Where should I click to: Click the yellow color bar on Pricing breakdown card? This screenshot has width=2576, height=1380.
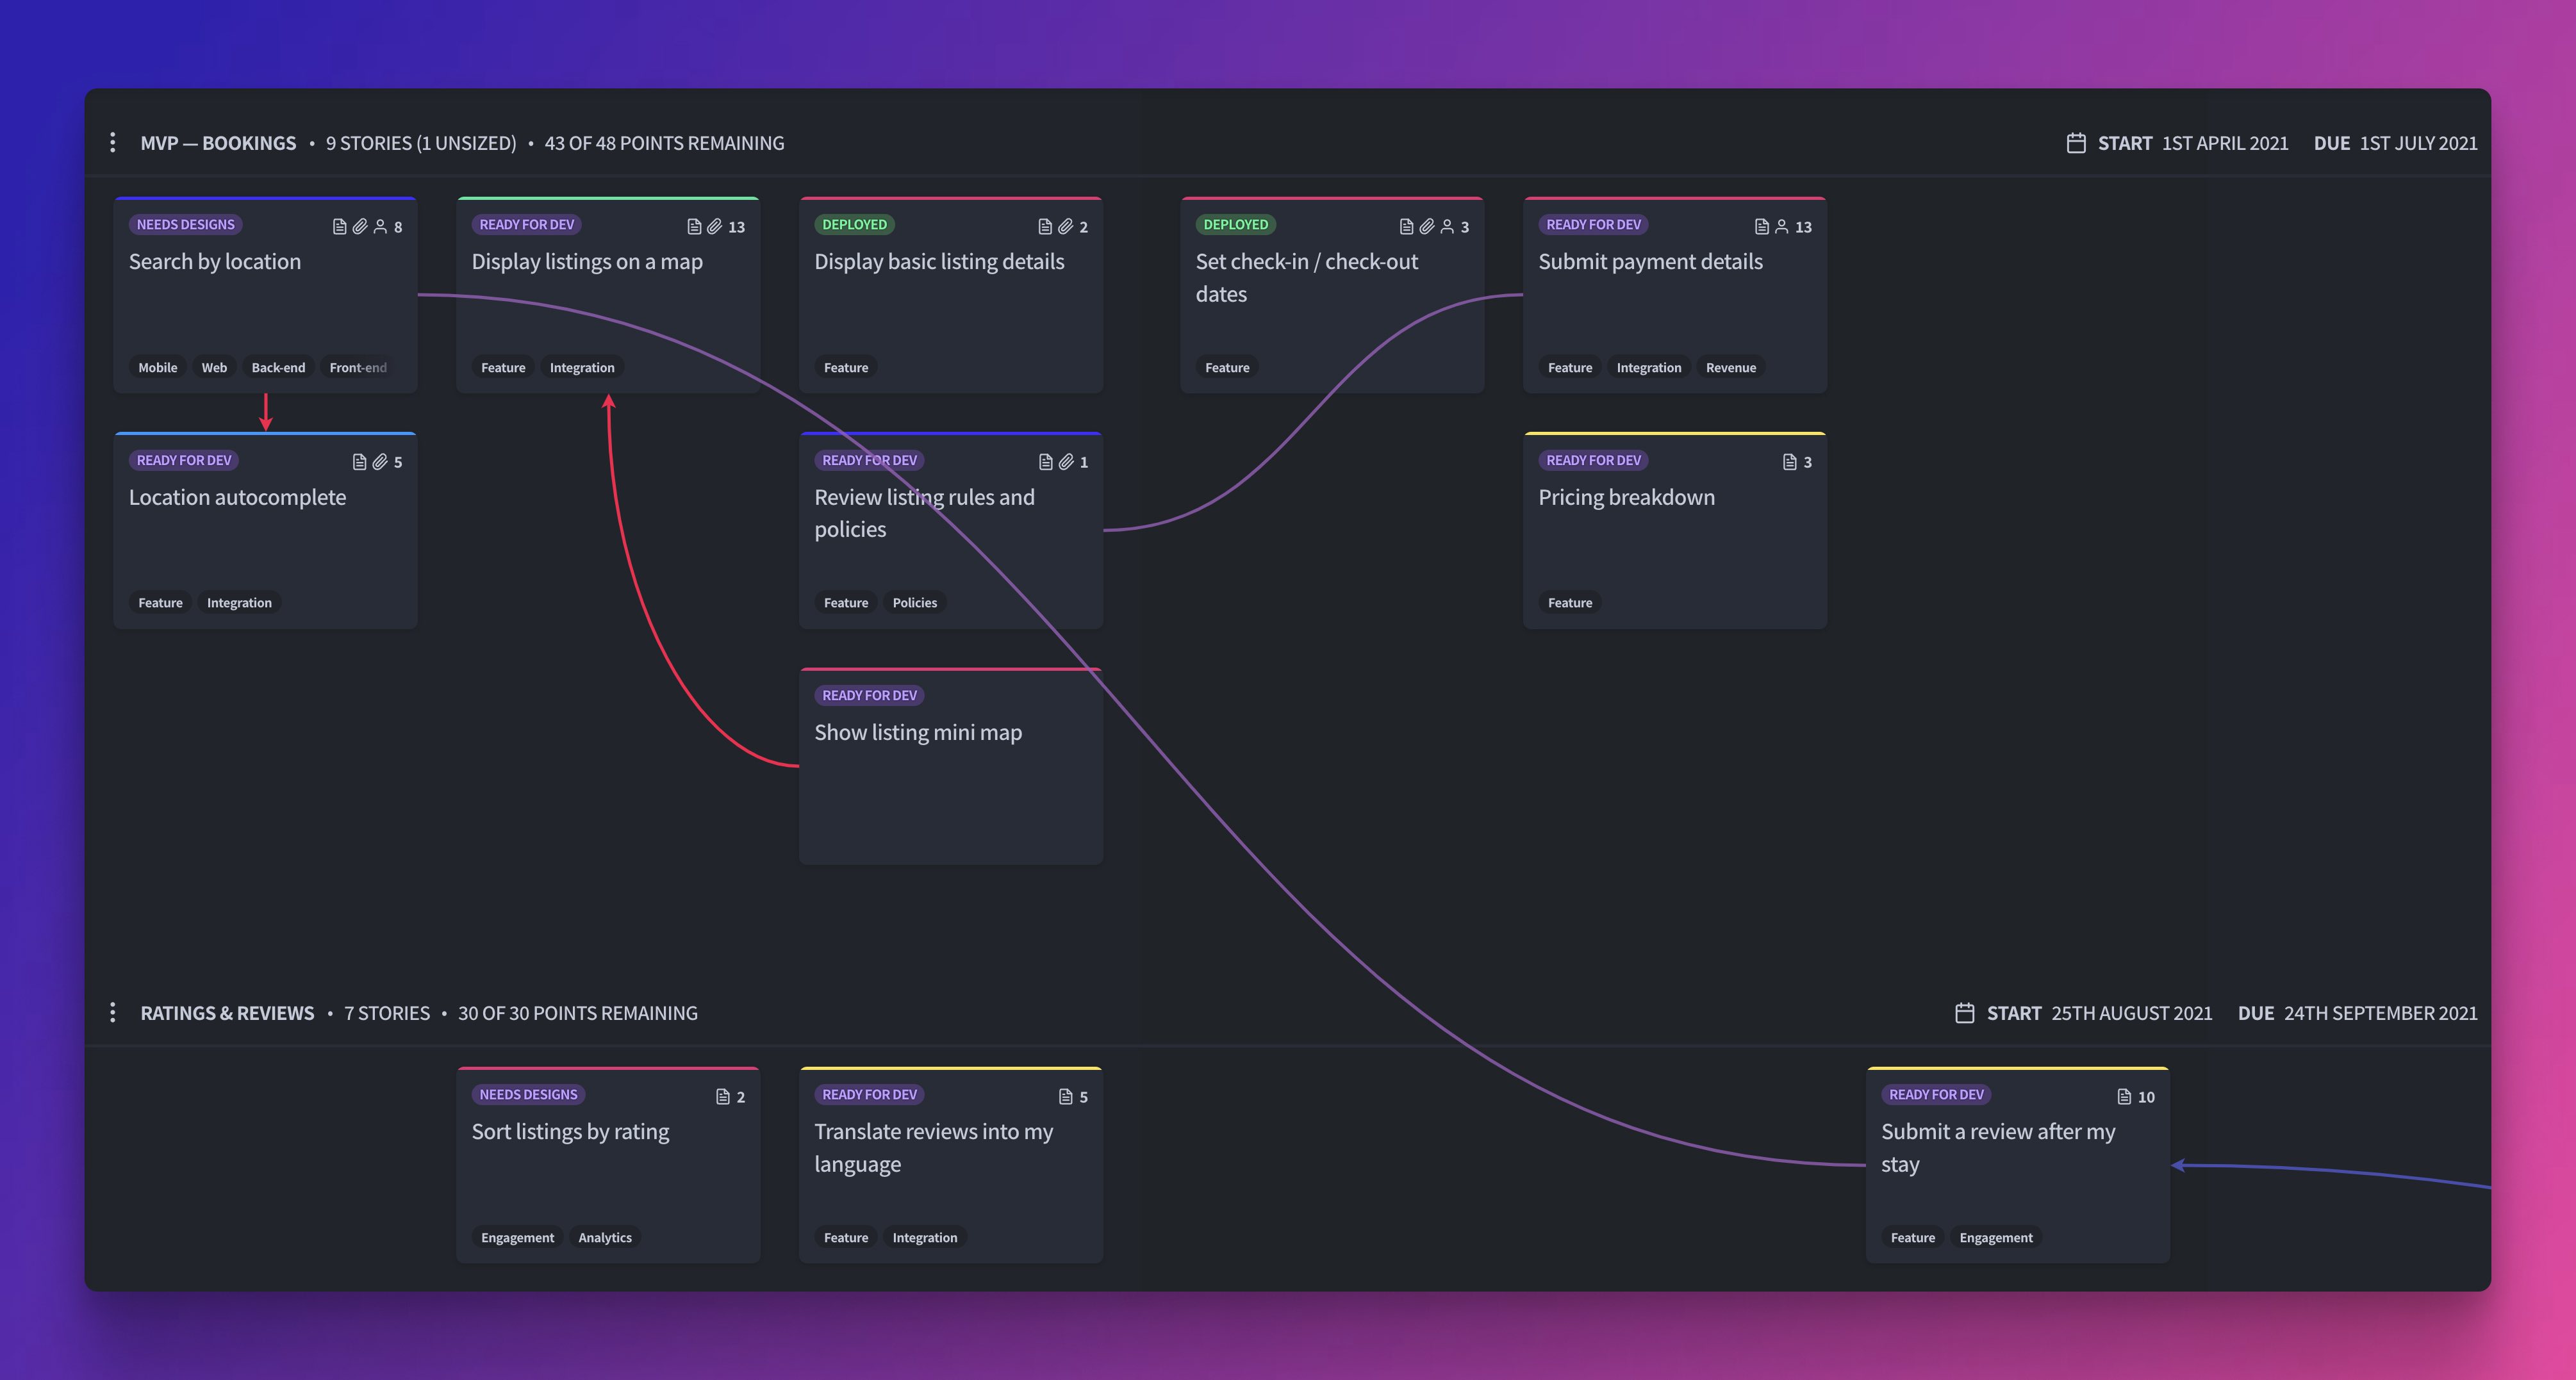(1675, 433)
